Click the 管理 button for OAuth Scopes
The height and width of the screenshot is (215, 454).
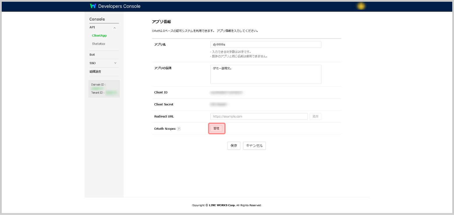[x=216, y=129]
